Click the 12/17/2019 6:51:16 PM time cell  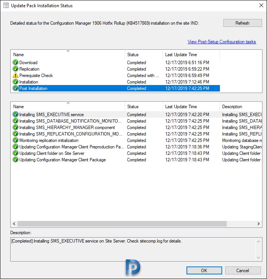(187, 63)
